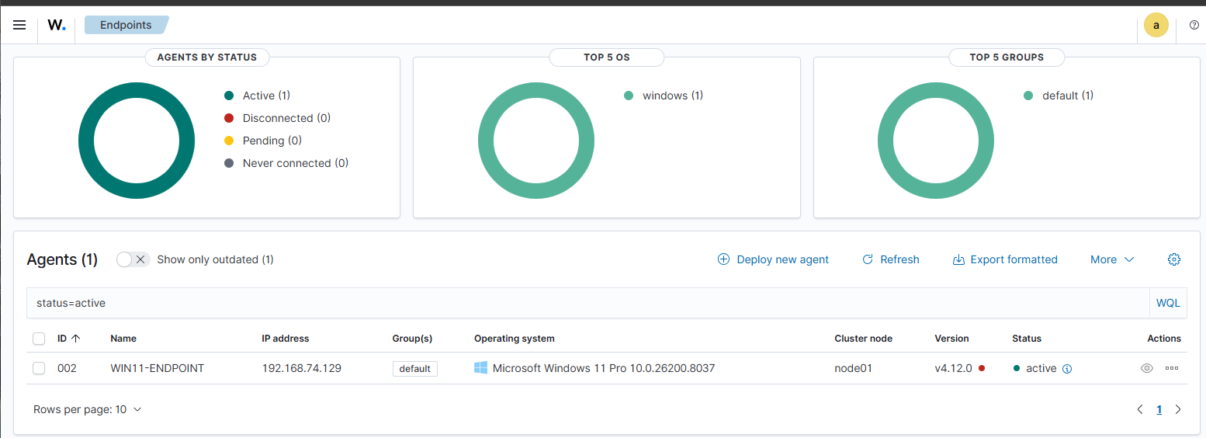Image resolution: width=1206 pixels, height=438 pixels.
Task: Click the outdated version red dot indicator
Action: coord(982,368)
